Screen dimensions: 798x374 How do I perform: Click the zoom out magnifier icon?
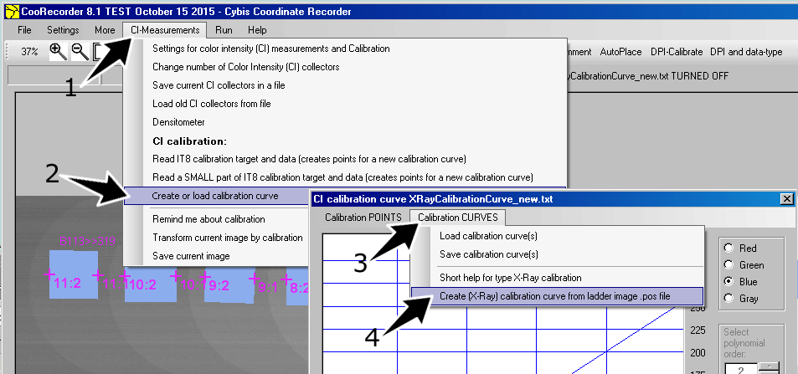pos(80,51)
